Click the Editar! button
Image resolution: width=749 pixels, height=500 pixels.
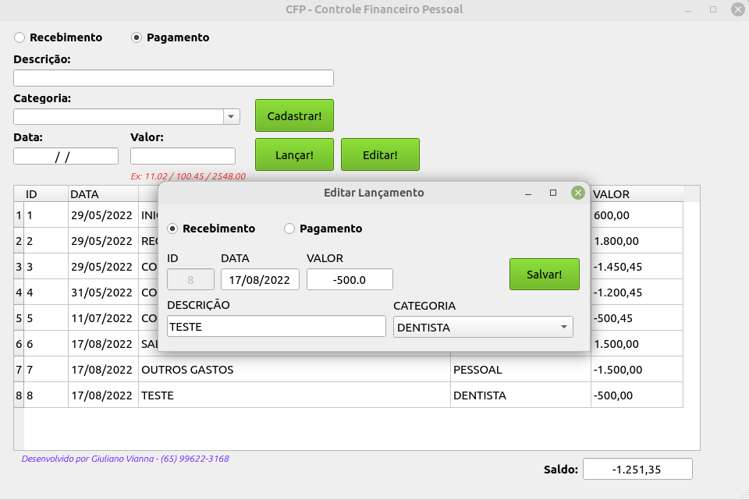click(x=380, y=154)
